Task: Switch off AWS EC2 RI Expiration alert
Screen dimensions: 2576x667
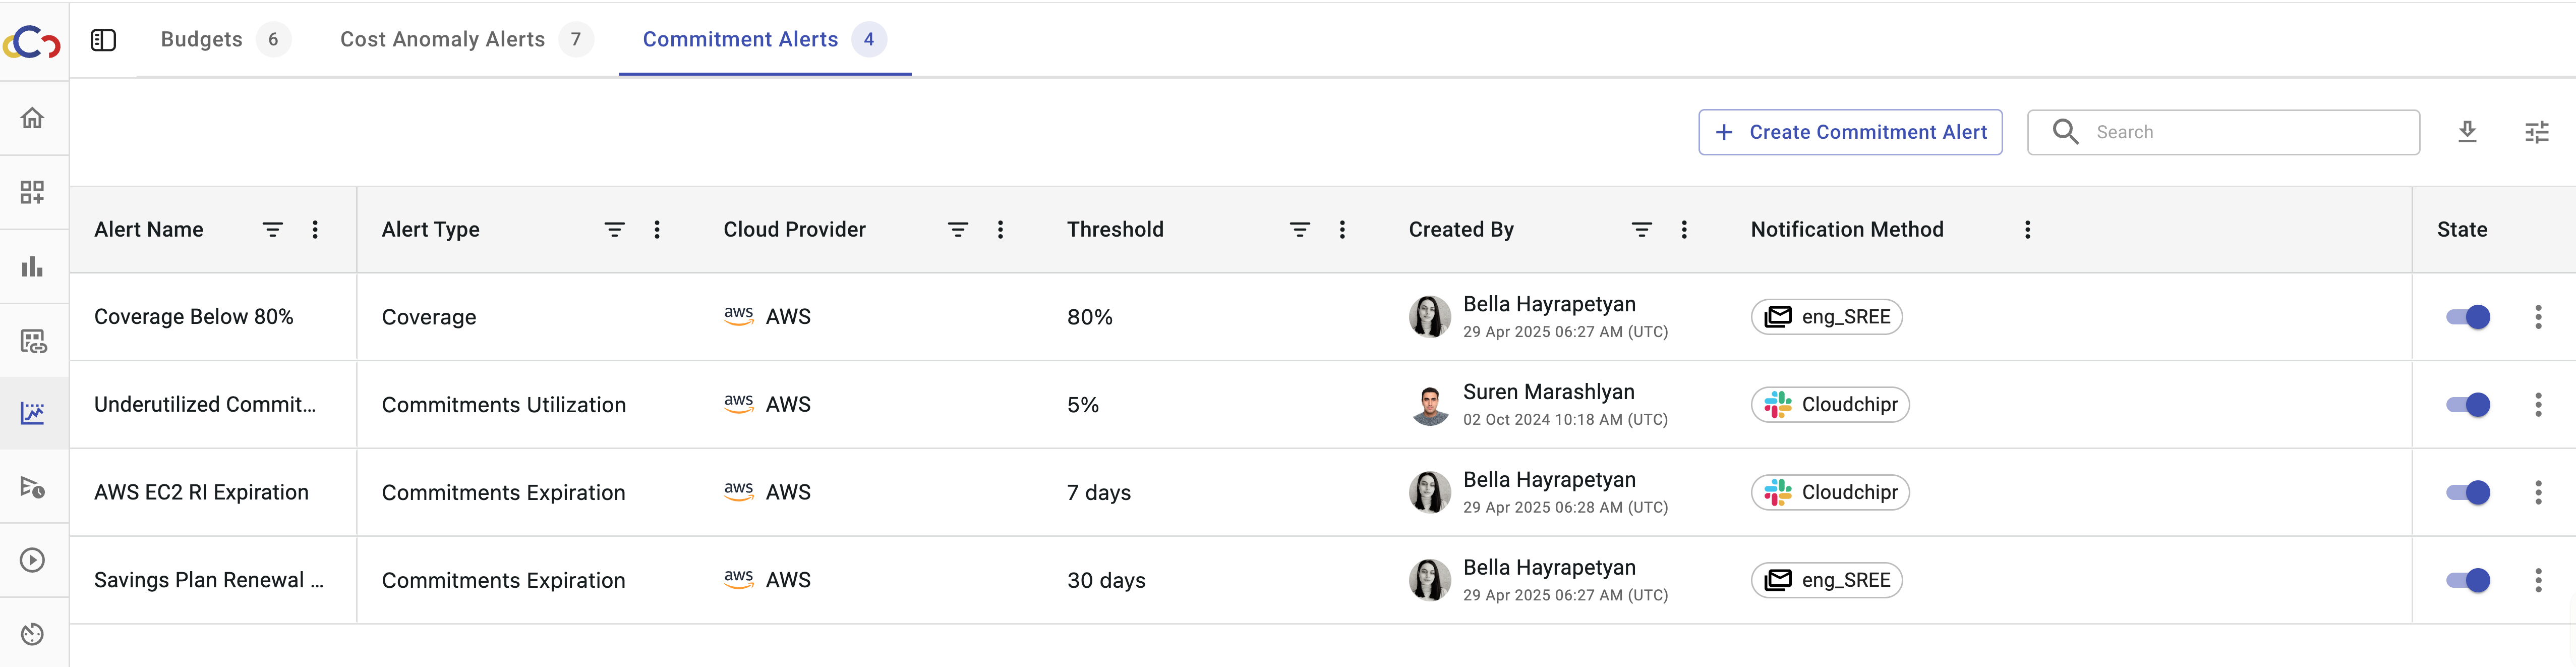Action: click(x=2467, y=492)
